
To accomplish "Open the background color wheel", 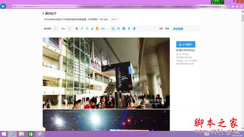I will pos(98,29).
